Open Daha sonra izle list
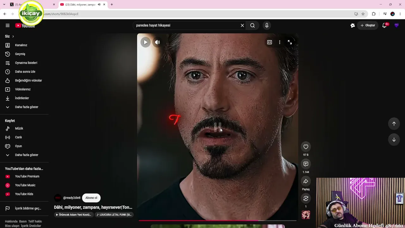Screen dimensions: 405x228 pos(24,72)
